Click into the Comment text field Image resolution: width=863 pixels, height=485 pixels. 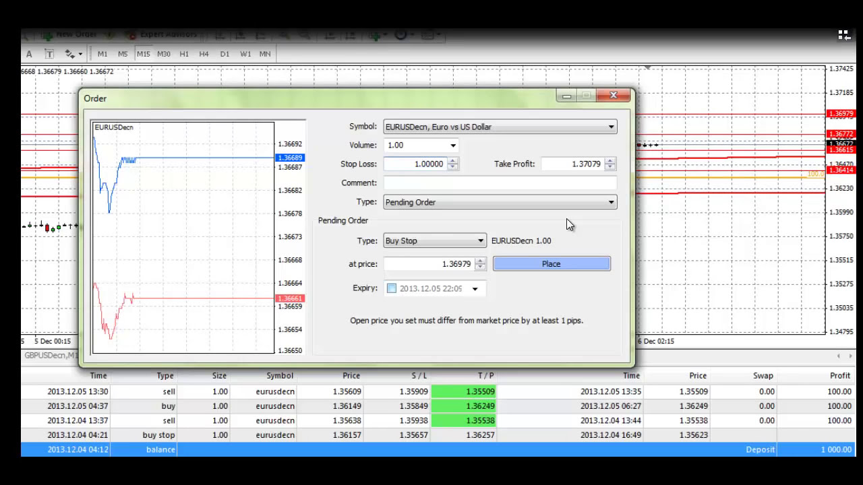point(499,183)
